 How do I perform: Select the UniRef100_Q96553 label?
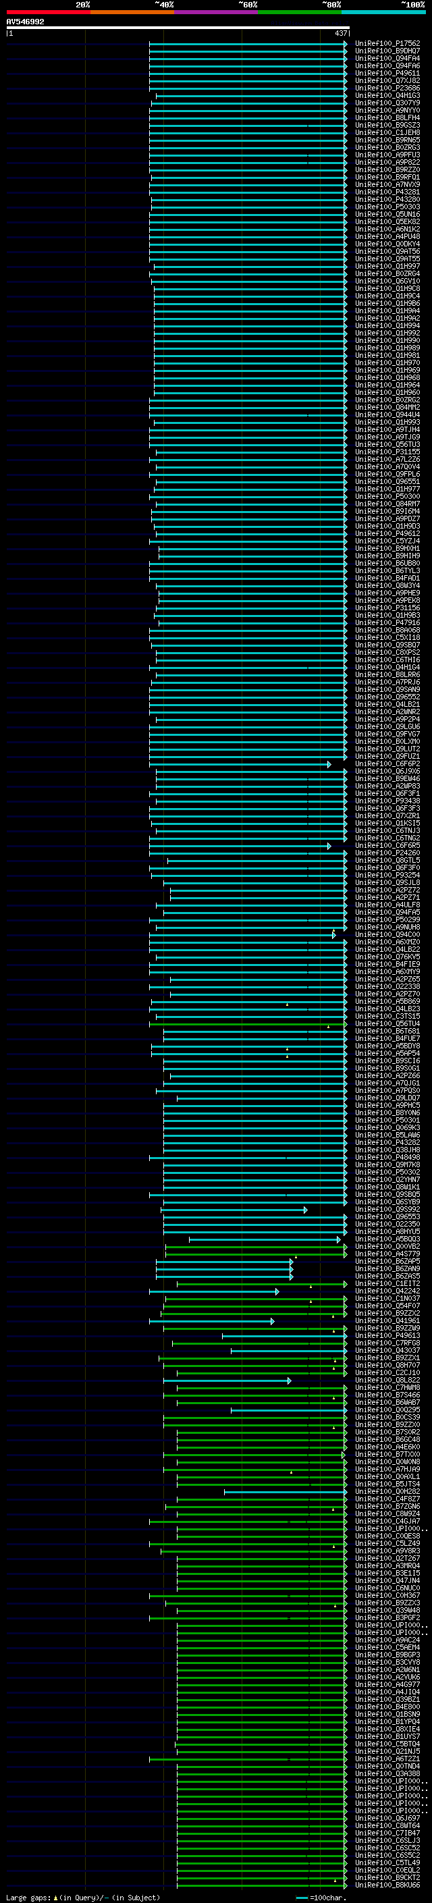tap(387, 1216)
